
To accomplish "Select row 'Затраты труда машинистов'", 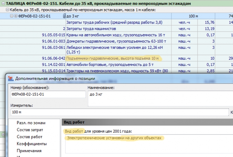I will click(x=91, y=28).
